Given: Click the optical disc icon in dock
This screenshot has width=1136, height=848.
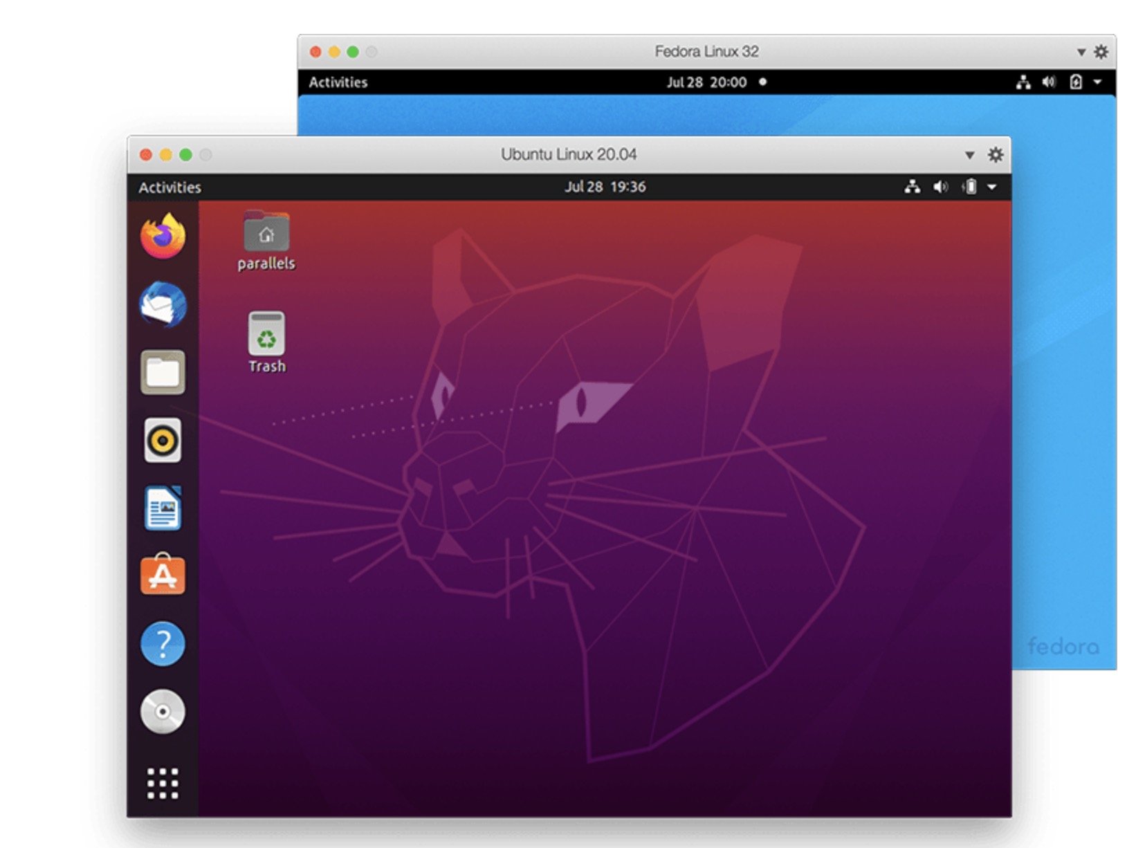Looking at the screenshot, I should click(163, 711).
